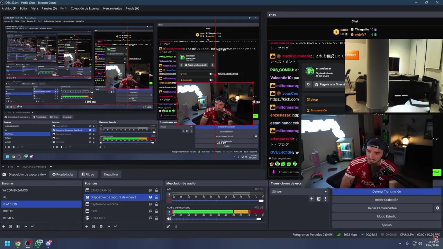Move the source up in Fuentes
This screenshot has height=249, width=443.
pos(109,227)
